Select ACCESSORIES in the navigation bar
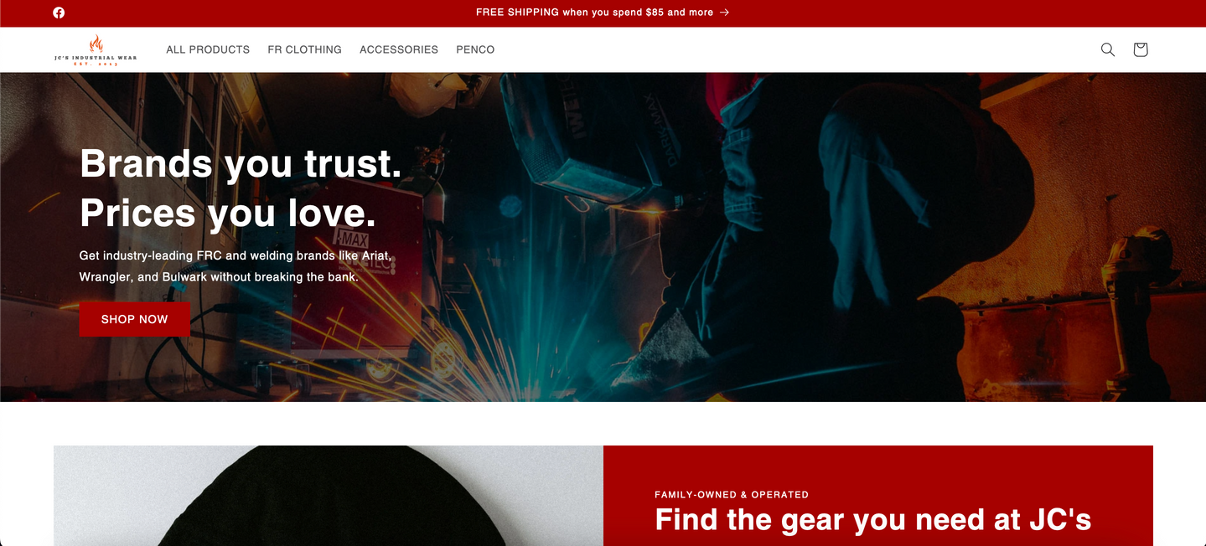Screen dimensions: 1206x546 399,49
